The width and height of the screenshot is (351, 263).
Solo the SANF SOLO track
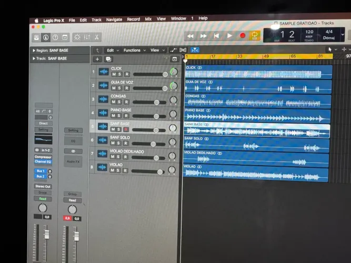118,143
